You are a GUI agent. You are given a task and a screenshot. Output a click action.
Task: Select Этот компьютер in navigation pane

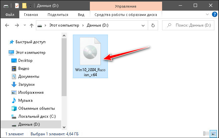pos(30,53)
